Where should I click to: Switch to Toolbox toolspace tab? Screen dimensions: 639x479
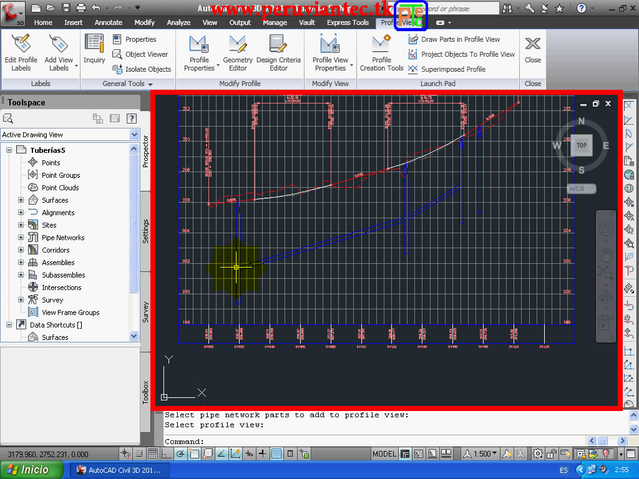pos(145,392)
